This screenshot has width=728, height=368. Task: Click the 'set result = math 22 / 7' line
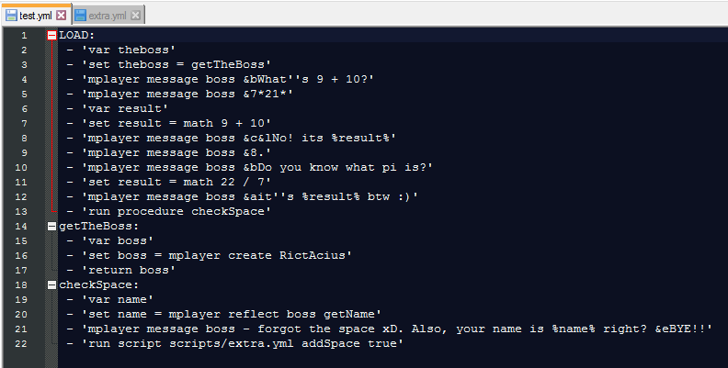click(169, 182)
